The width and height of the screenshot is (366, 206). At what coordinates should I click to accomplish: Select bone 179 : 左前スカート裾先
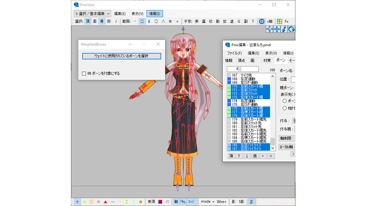249,119
